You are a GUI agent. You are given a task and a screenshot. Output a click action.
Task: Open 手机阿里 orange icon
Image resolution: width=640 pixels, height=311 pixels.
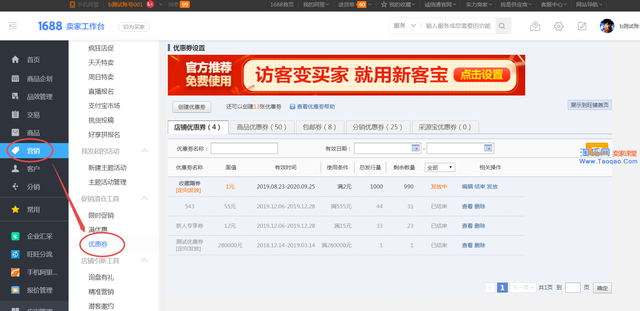click(15, 272)
